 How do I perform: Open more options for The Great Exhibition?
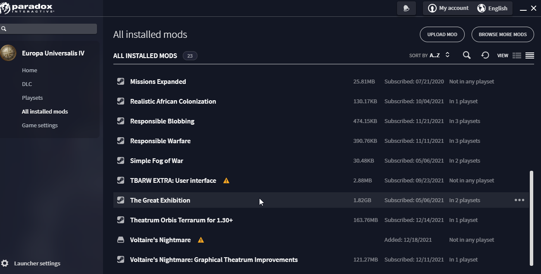click(x=519, y=200)
